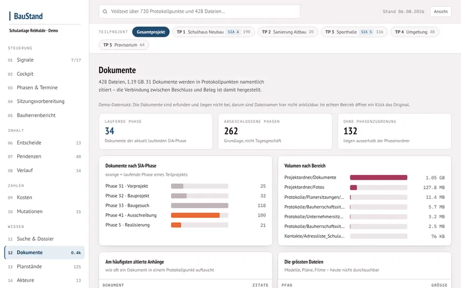The height and width of the screenshot is (288, 461).
Task: Open Phasen & Termine page
Action: tap(44, 88)
